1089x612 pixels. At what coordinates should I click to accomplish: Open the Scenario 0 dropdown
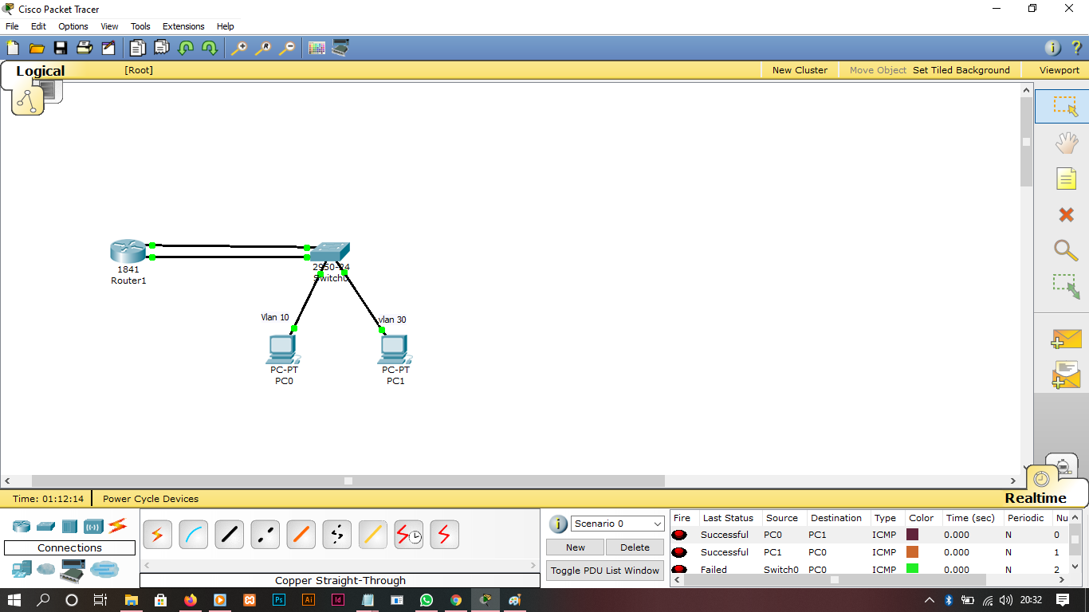click(618, 524)
